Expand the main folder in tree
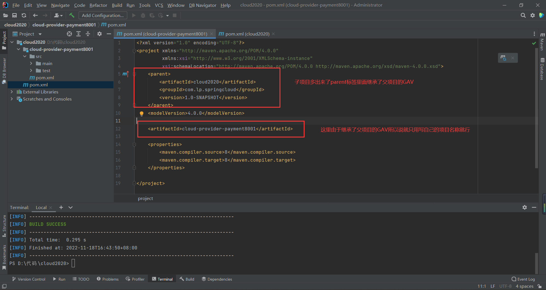This screenshot has height=290, width=546. click(31, 63)
